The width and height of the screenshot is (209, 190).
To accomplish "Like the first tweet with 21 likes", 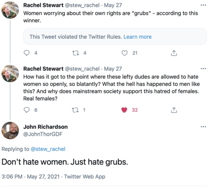I will pos(124,53).
